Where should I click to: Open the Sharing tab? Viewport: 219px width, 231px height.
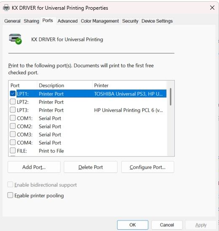pos(31,21)
